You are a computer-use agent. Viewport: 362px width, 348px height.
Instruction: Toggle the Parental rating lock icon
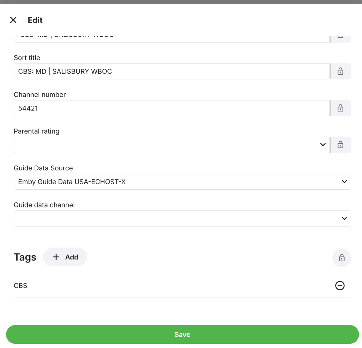click(x=340, y=145)
